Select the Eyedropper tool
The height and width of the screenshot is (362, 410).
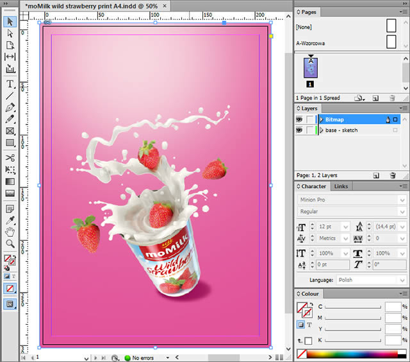[x=10, y=221]
